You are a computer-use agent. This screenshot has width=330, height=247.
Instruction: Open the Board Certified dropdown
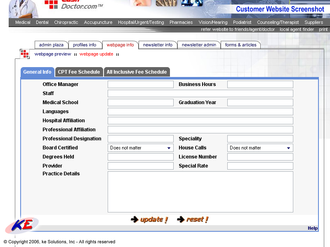tap(141, 148)
